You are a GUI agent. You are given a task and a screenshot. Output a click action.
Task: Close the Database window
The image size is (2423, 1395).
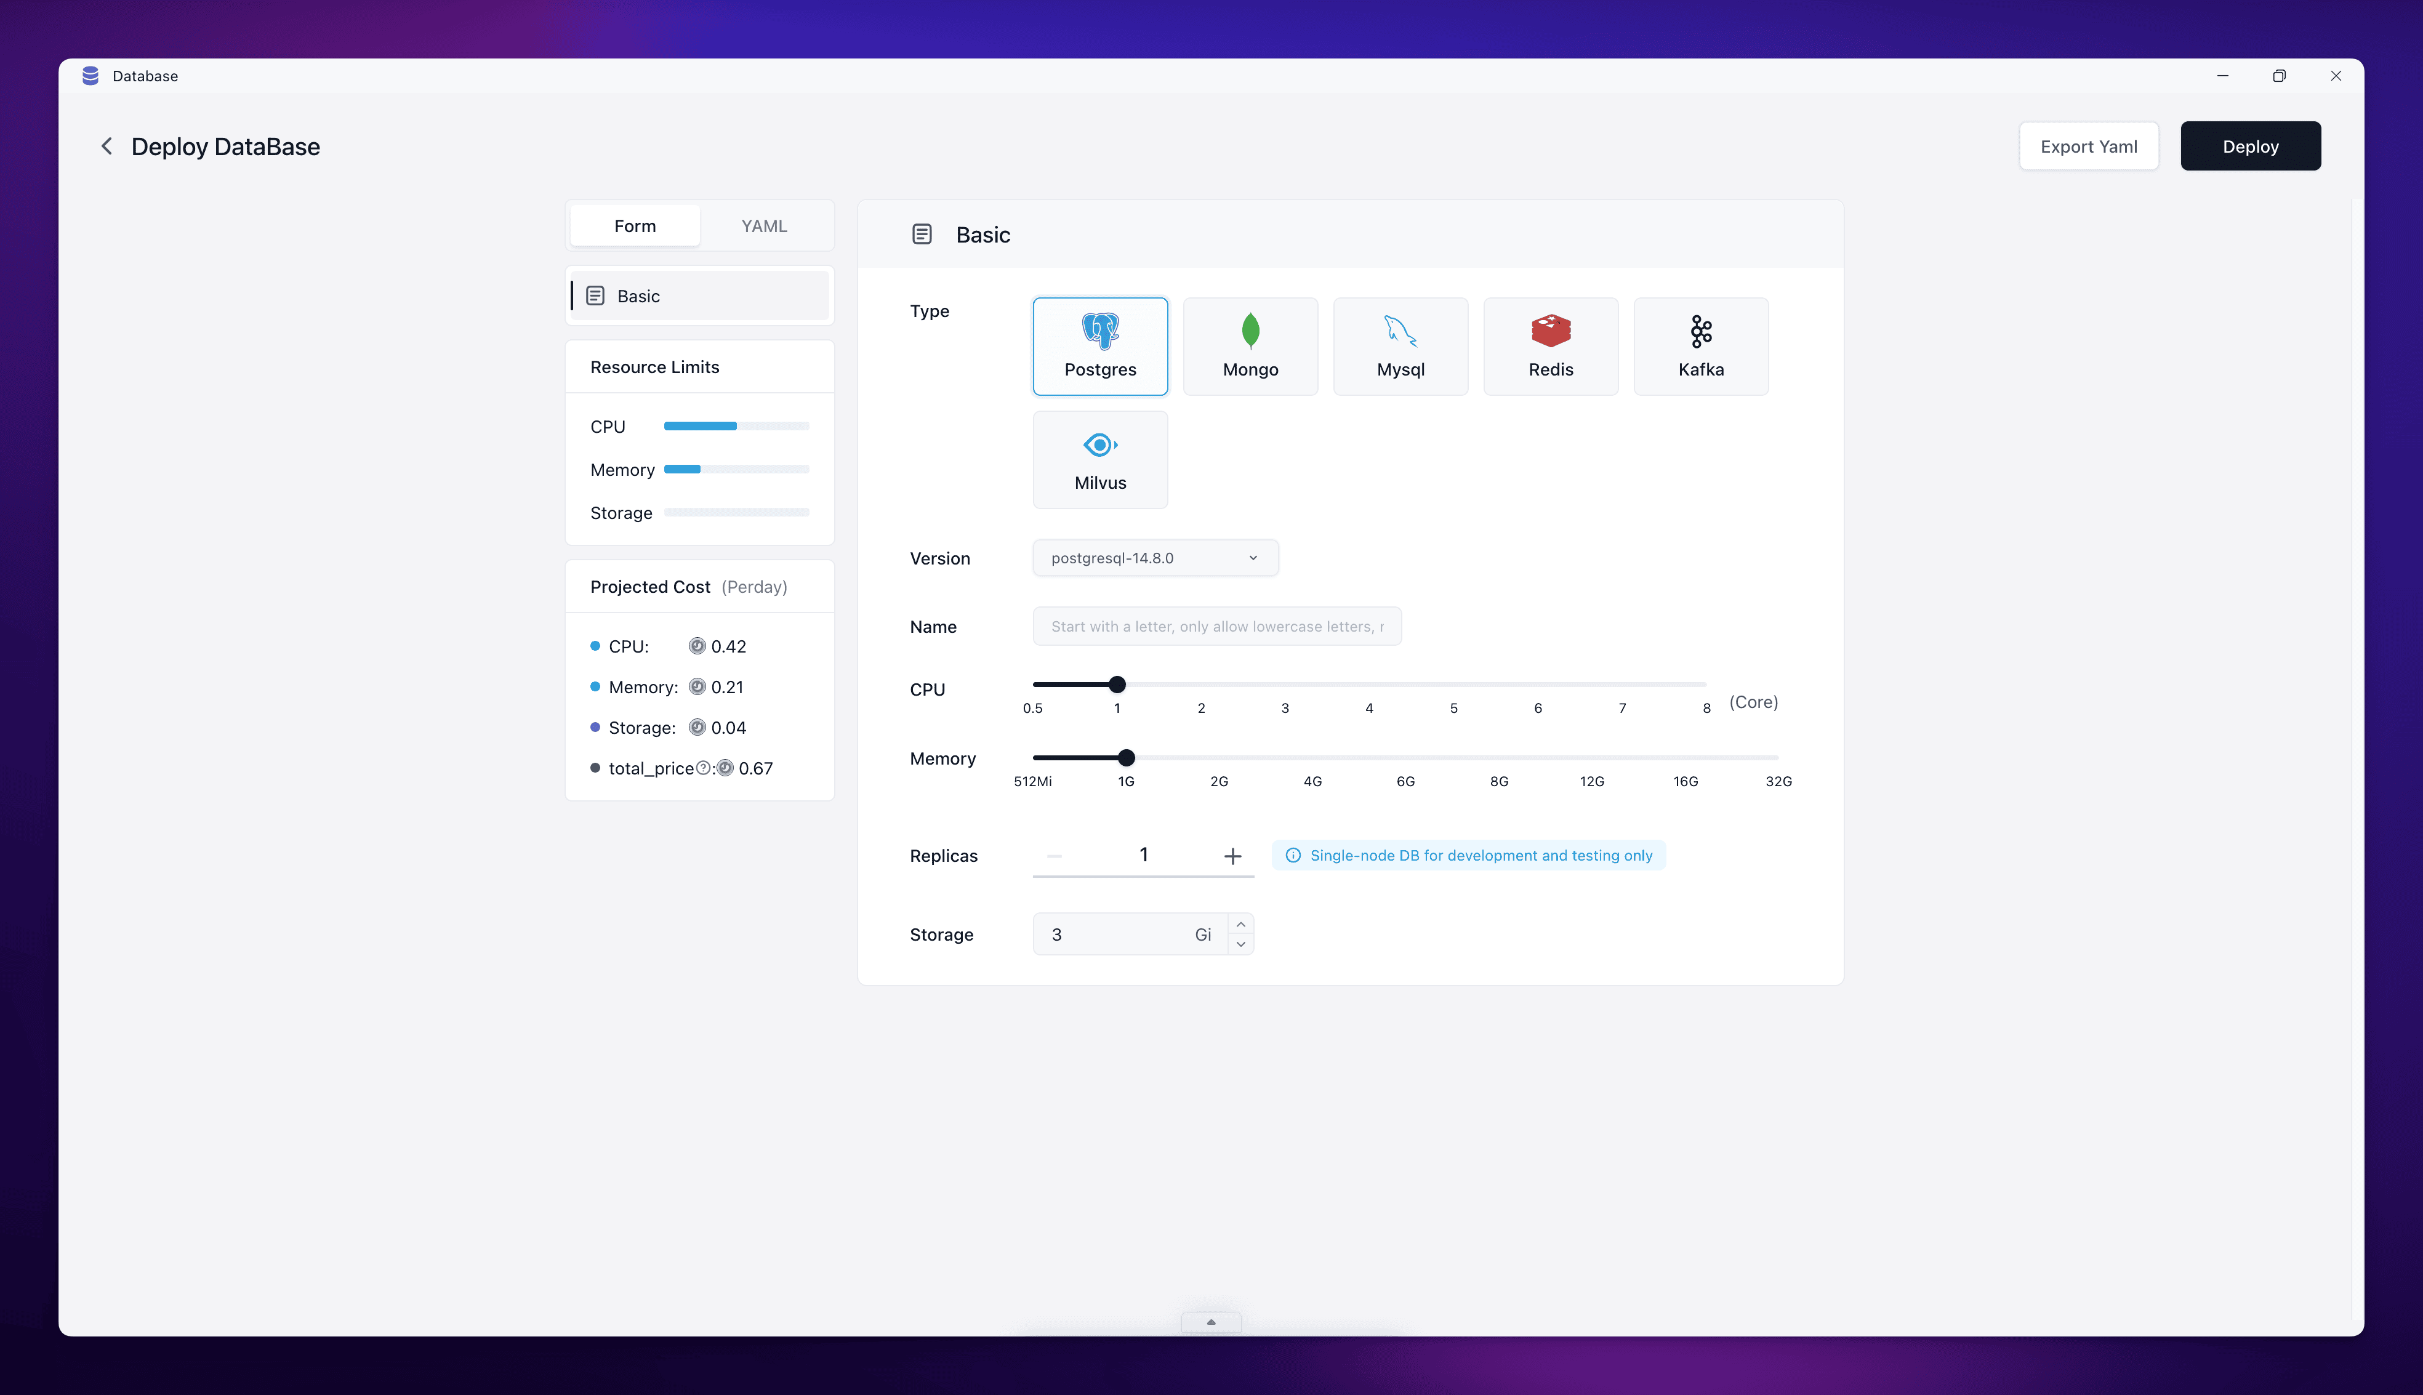pyautogui.click(x=2336, y=76)
